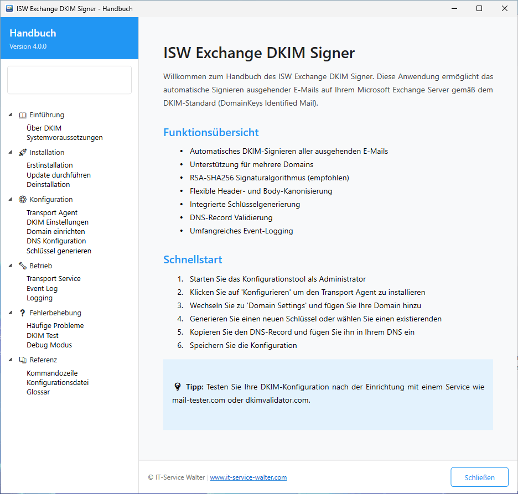Click the Installation wrench icon

[x=22, y=152]
